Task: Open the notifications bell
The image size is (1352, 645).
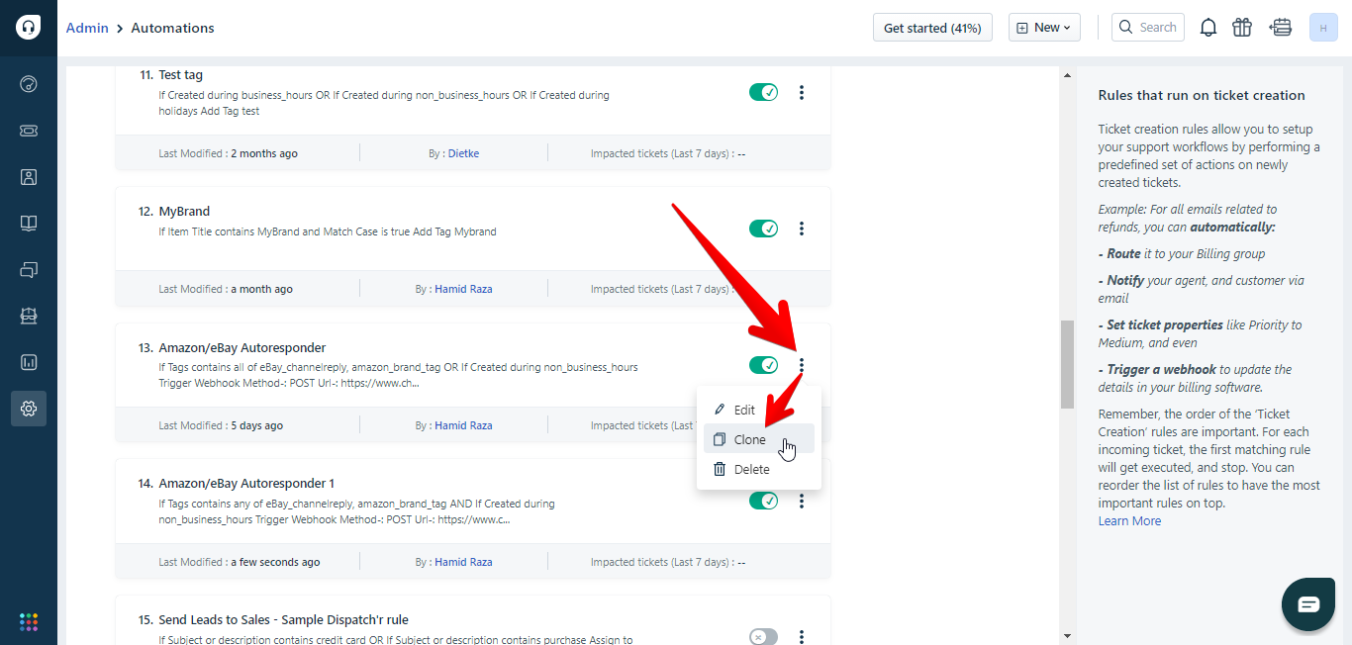Action: point(1208,28)
